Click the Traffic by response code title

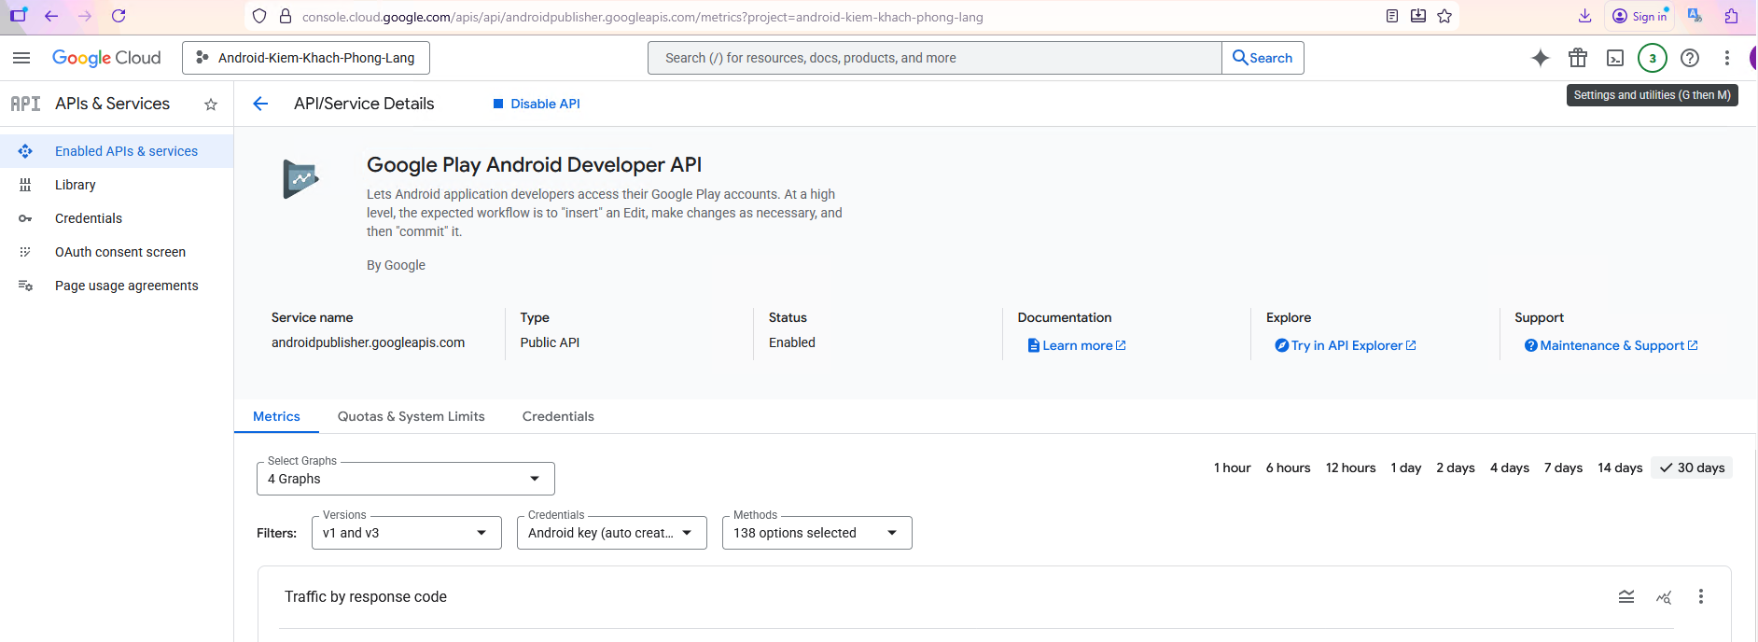[366, 597]
